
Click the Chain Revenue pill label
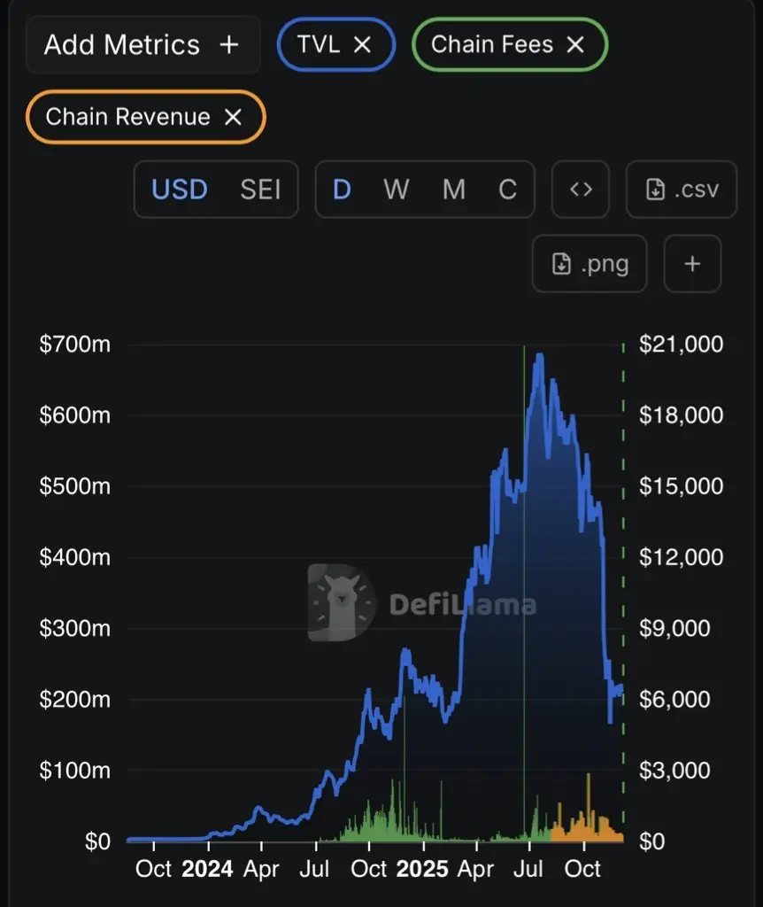tap(127, 117)
